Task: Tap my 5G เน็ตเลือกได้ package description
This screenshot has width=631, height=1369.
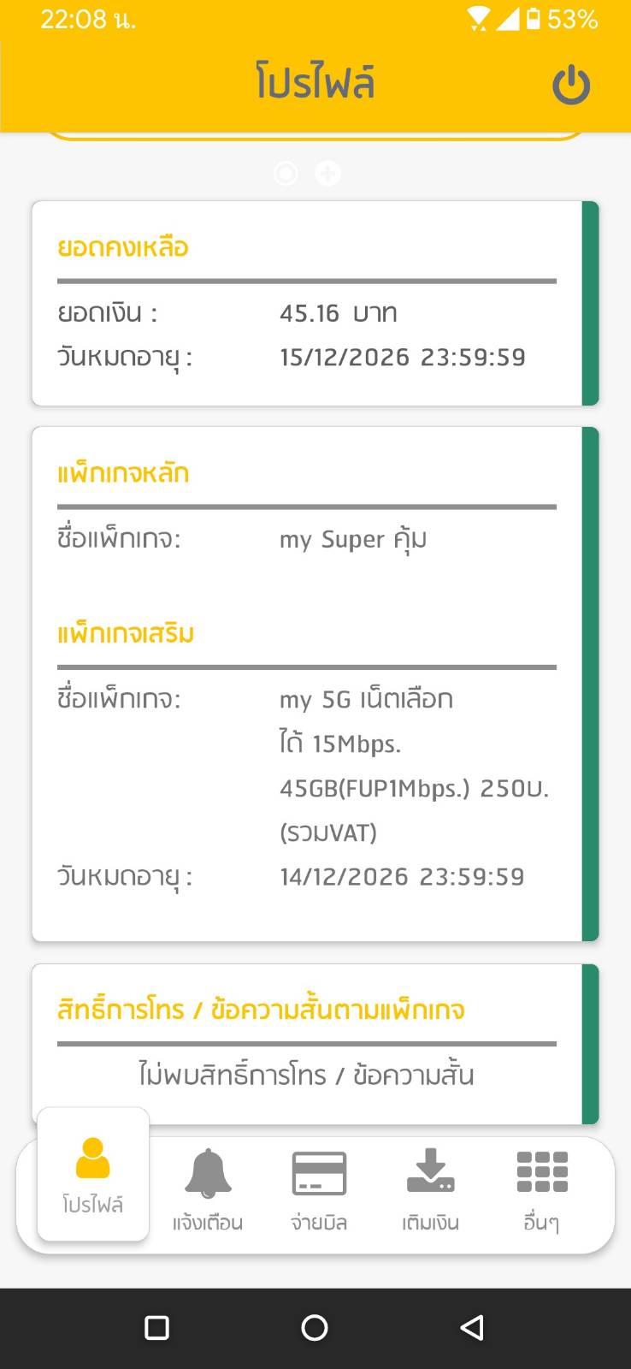Action: (x=414, y=765)
